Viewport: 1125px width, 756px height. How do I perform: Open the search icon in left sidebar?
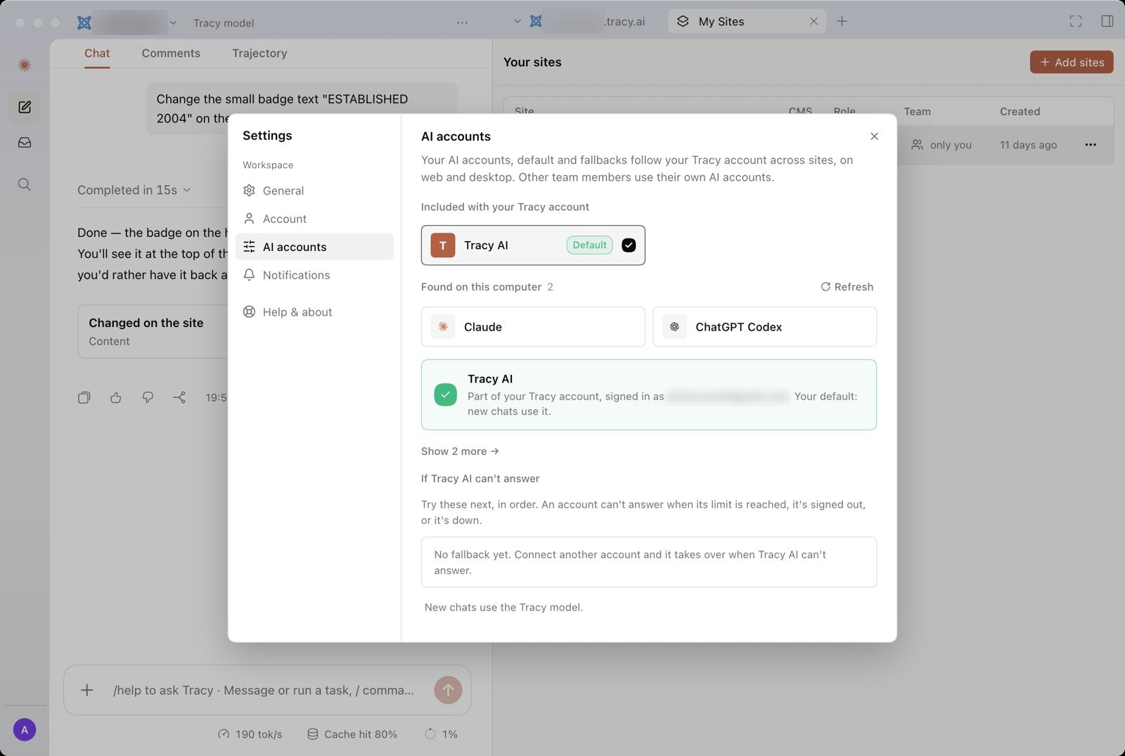25,184
